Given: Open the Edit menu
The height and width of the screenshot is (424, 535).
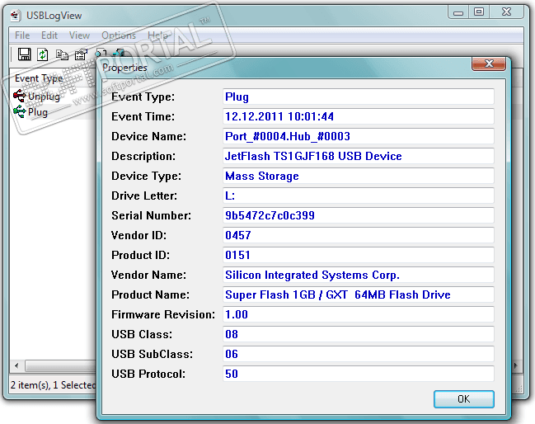Looking at the screenshot, I should pos(49,35).
